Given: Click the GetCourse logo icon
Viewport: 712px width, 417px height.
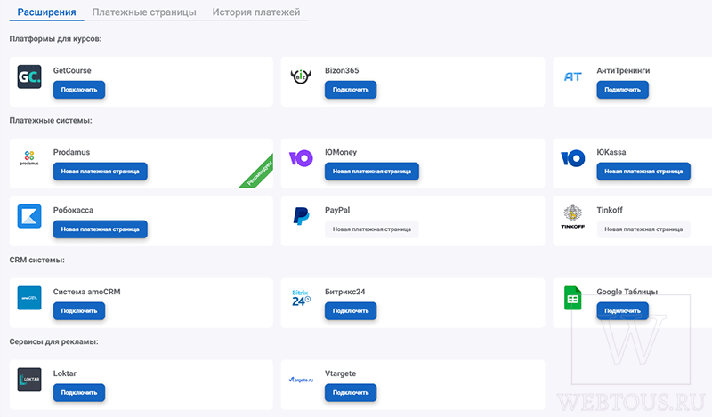Looking at the screenshot, I should click(29, 76).
